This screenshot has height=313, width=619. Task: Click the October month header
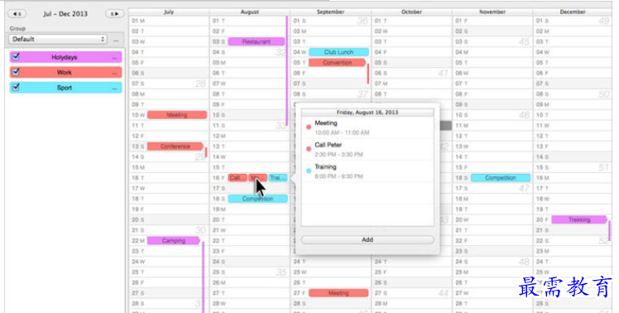411,12
